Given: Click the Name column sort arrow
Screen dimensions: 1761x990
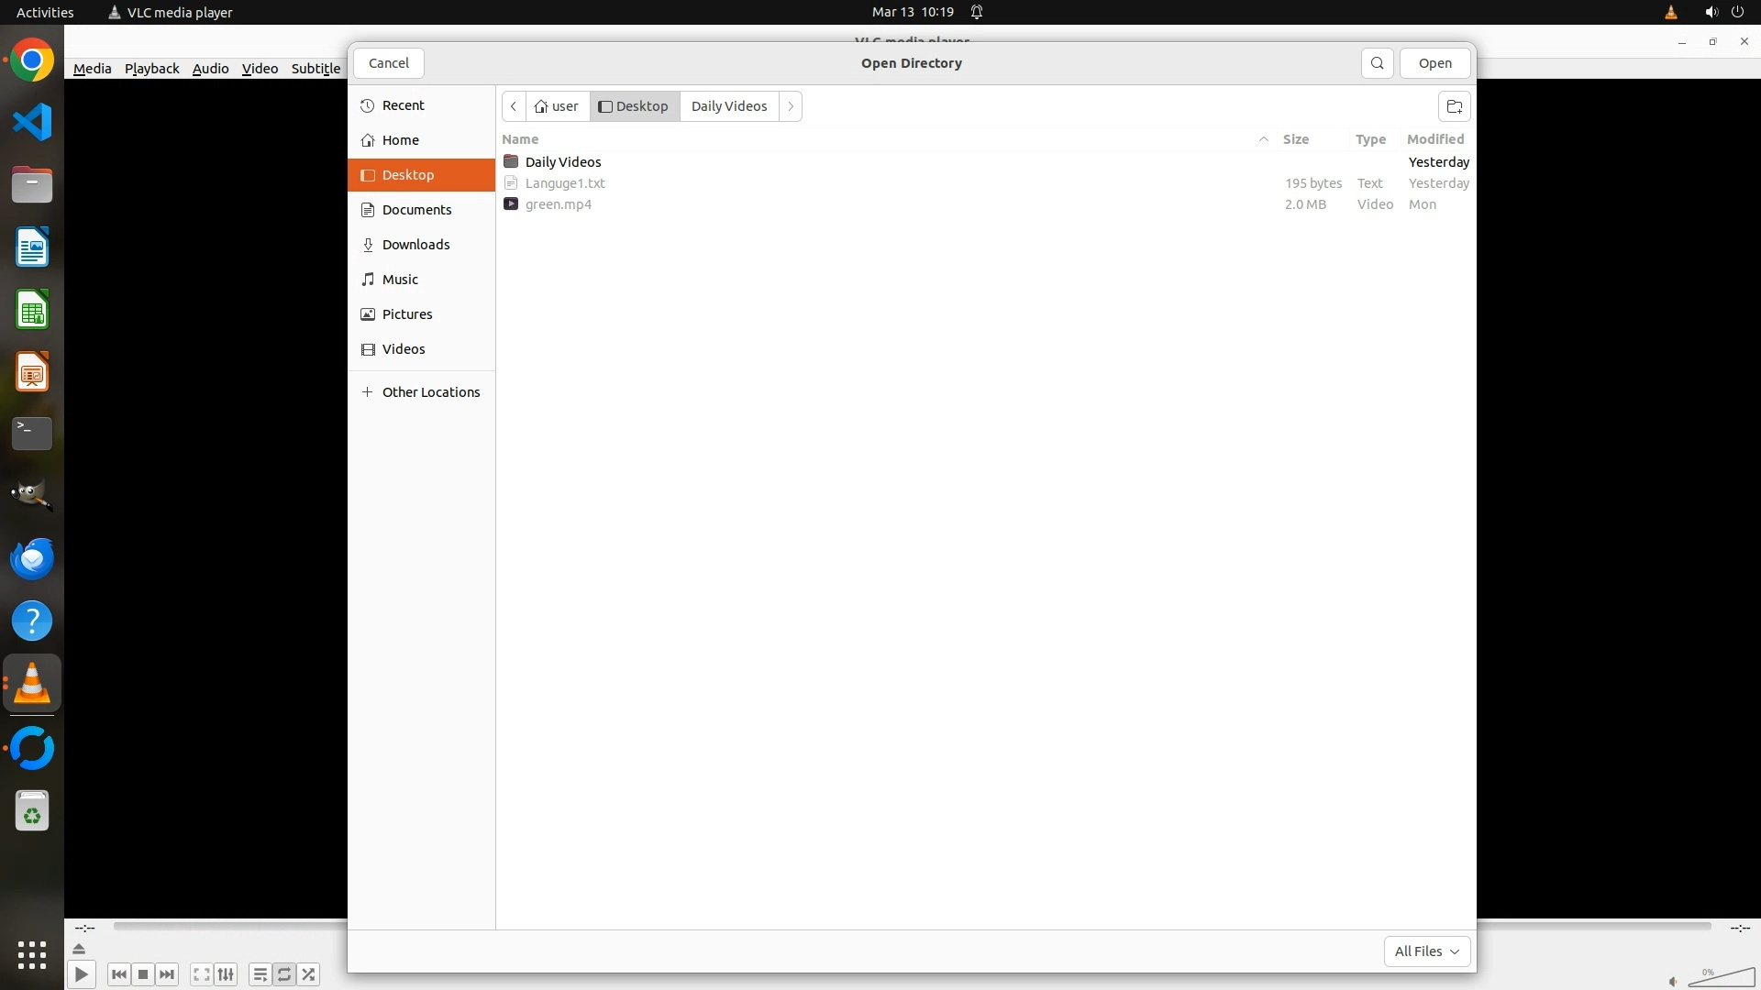Looking at the screenshot, I should point(1263,139).
